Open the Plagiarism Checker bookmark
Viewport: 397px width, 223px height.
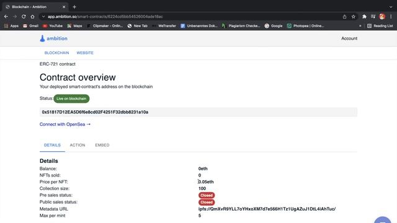(241, 26)
